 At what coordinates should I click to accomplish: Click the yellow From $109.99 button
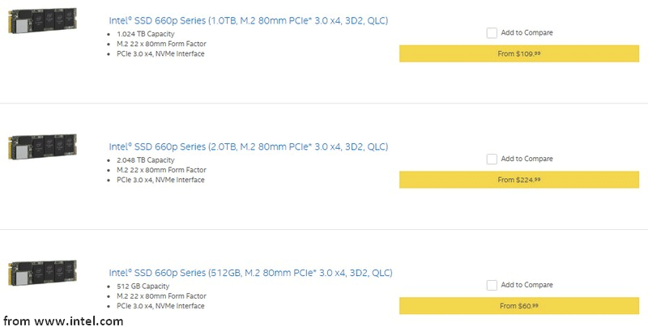click(x=519, y=53)
